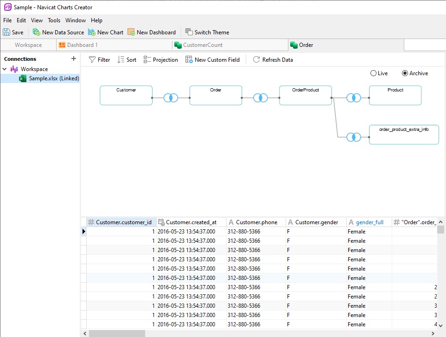This screenshot has height=337, width=446.
Task: Click the join icon between Order and OrderProduct
Action: [261, 98]
